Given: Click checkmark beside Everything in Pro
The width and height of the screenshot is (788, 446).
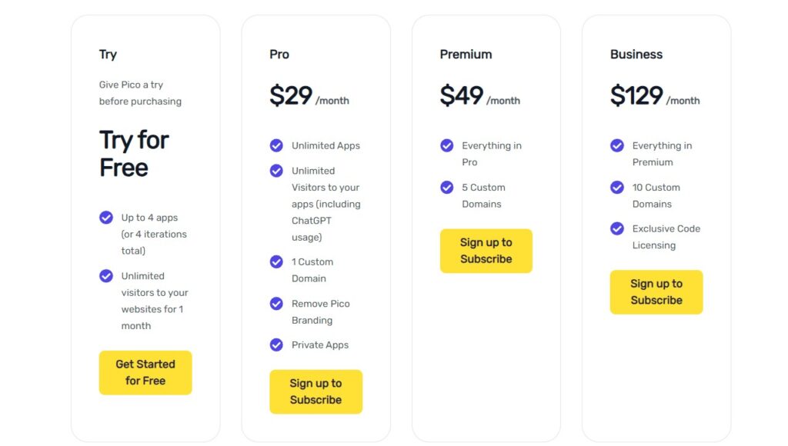Looking at the screenshot, I should [447, 145].
